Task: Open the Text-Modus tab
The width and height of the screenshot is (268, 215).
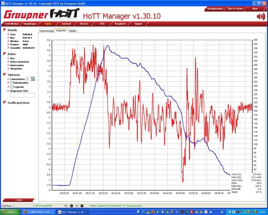Action: click(11, 24)
